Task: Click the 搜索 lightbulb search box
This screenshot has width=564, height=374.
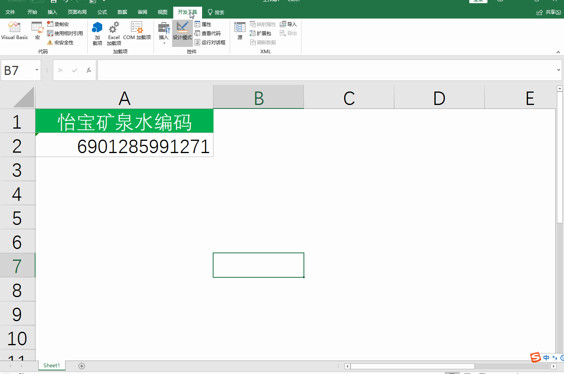Action: tap(216, 12)
